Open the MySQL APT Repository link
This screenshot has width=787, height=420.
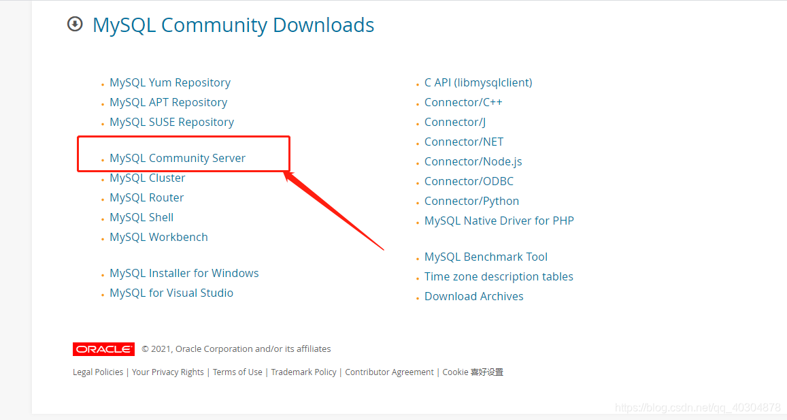pyautogui.click(x=168, y=103)
